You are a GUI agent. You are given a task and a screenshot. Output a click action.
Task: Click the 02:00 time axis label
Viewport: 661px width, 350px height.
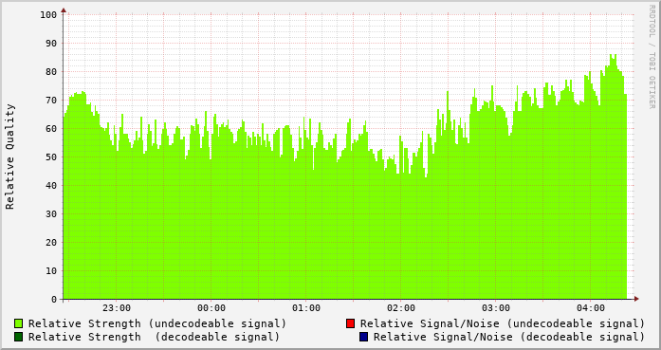[401, 308]
